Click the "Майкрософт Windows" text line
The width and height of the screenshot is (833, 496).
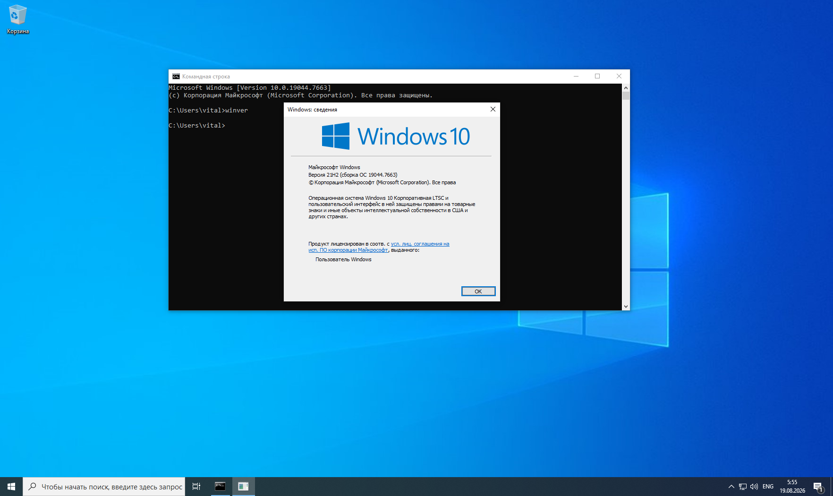click(334, 167)
